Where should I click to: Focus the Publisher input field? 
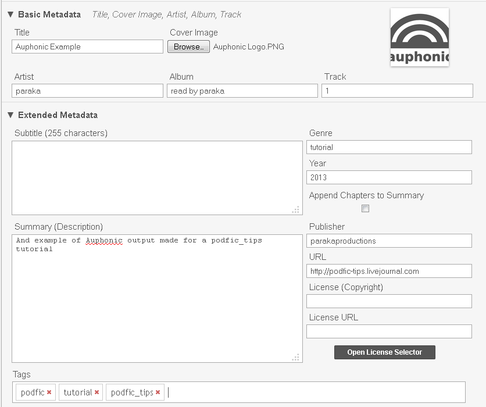pos(389,241)
